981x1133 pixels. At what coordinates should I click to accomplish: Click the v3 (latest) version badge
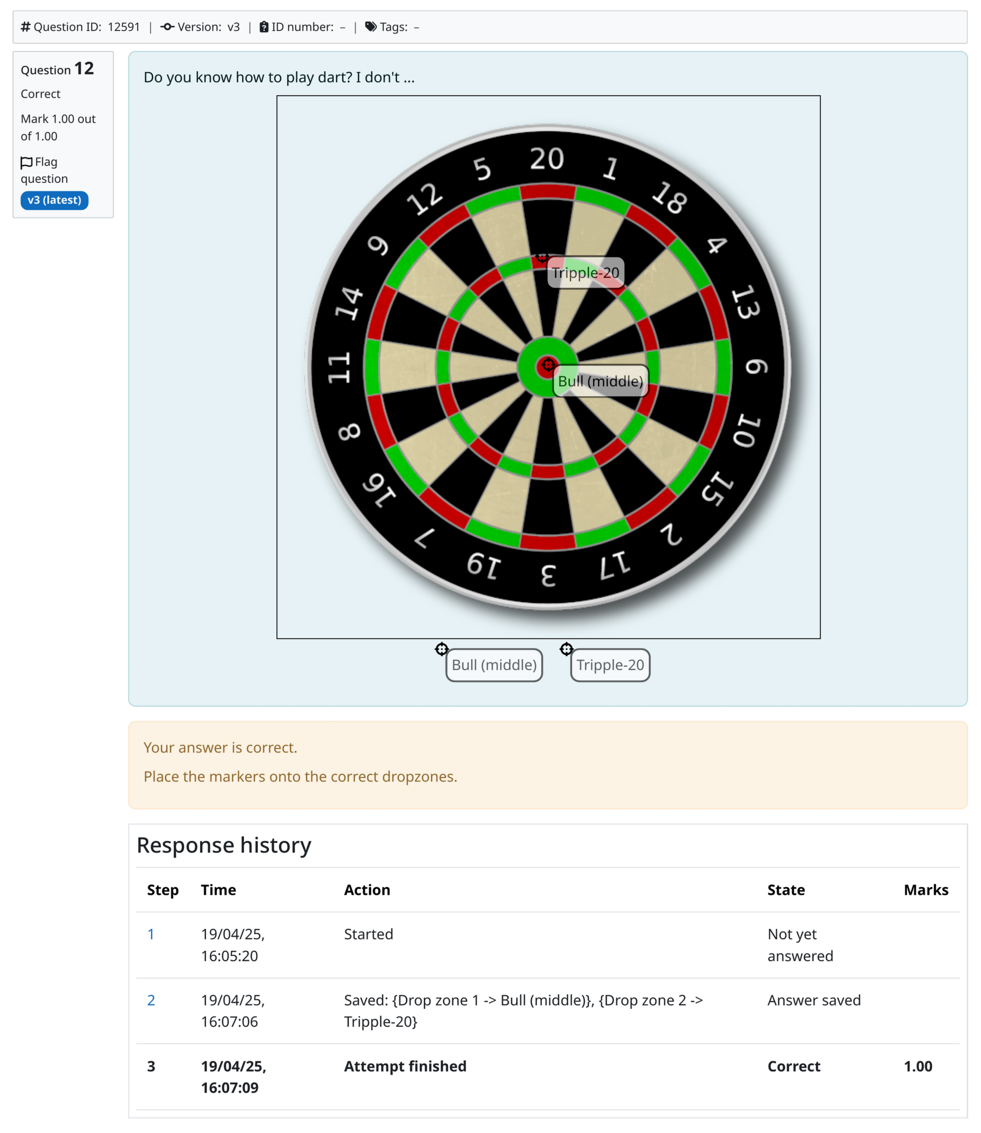point(54,201)
